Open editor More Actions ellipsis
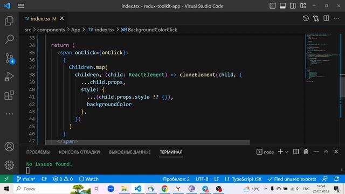Image resolution: width=345 pixels, height=194 pixels. 336,18
